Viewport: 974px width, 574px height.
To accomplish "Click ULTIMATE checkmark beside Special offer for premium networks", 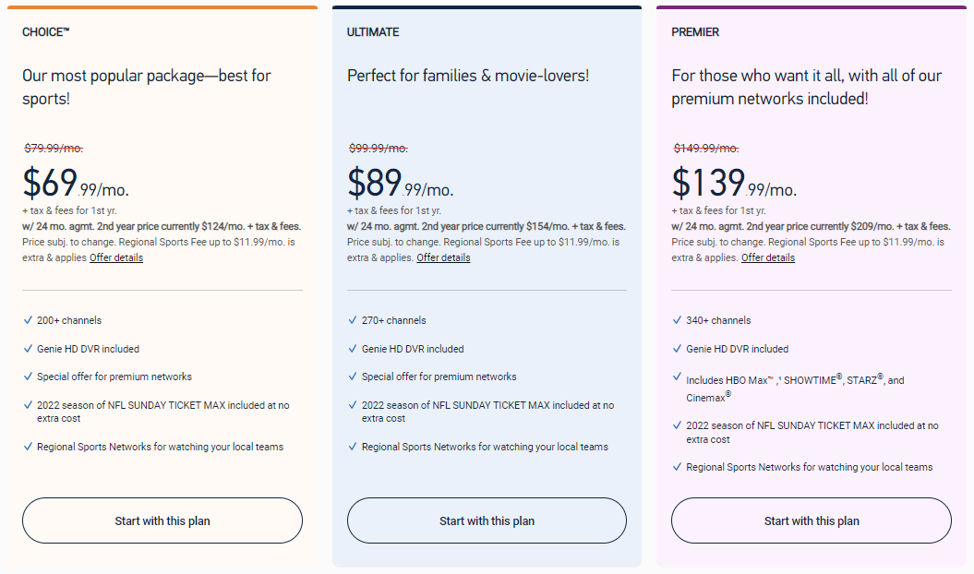I will click(353, 377).
